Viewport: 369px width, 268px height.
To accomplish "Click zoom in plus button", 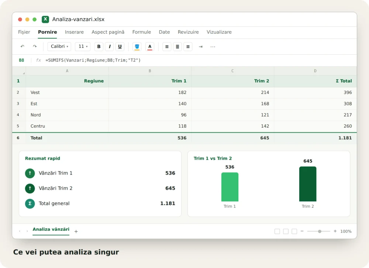I will pos(335,231).
